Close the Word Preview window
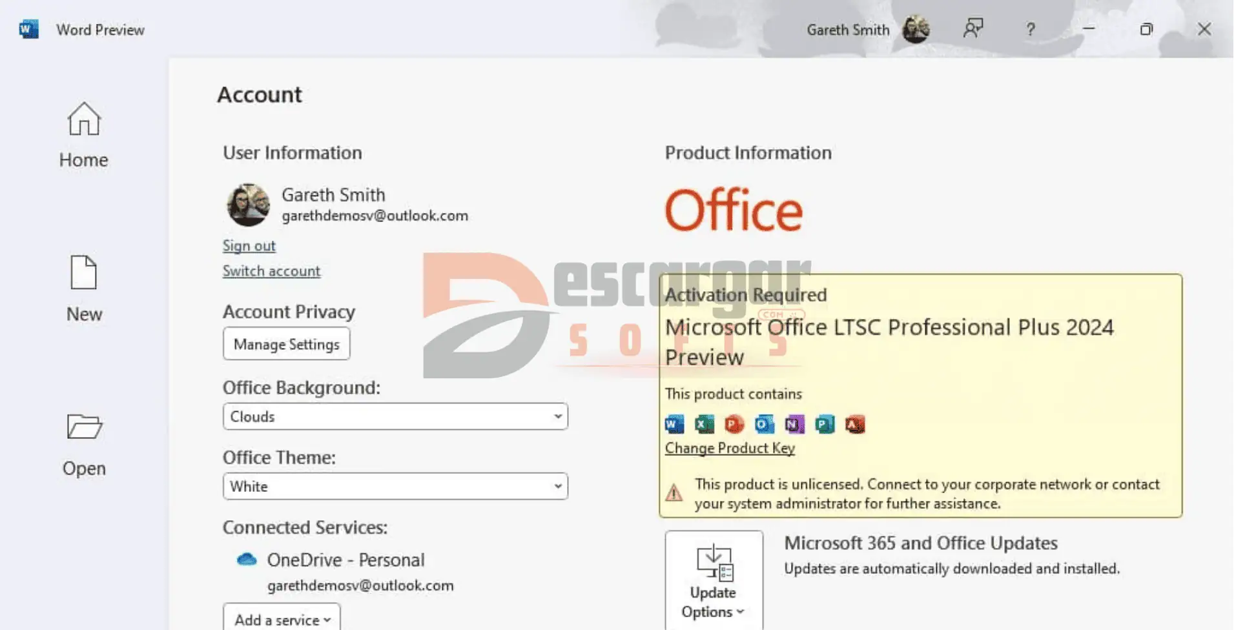 [1204, 29]
